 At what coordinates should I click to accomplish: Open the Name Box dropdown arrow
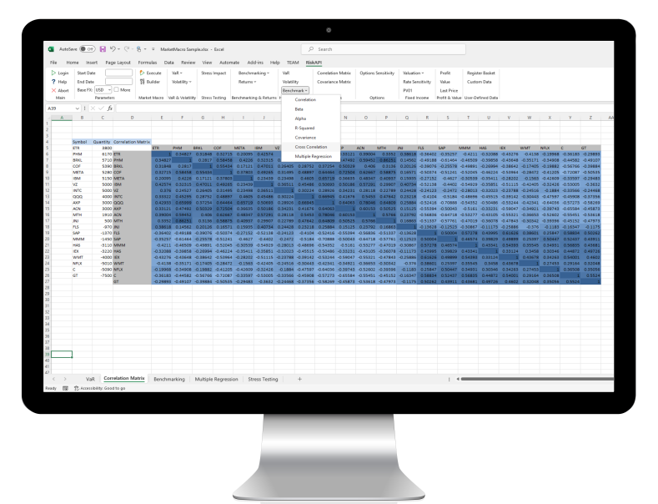[78, 108]
